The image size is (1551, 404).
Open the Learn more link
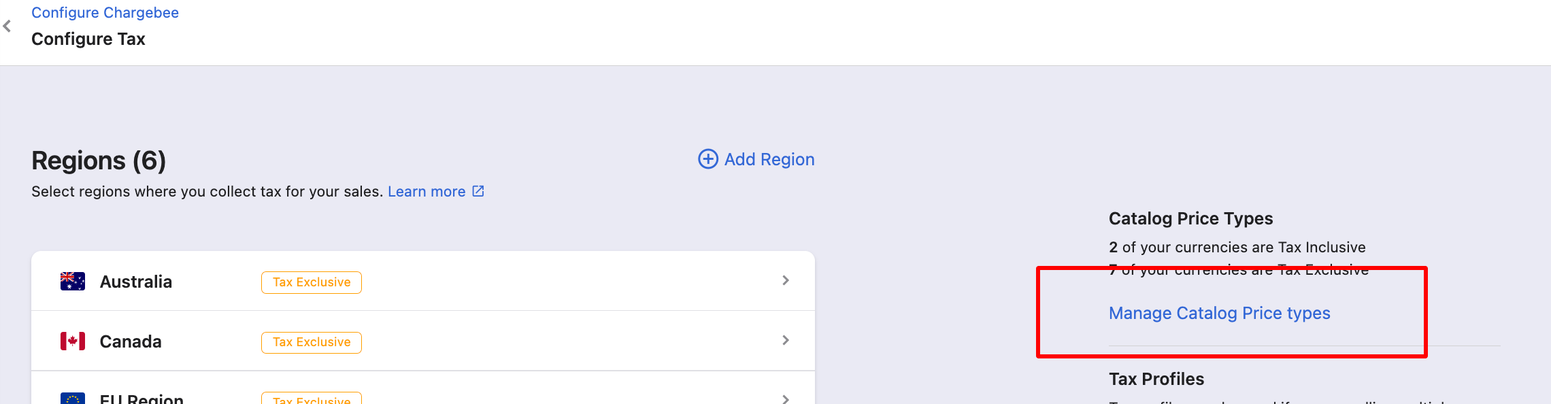click(x=427, y=192)
